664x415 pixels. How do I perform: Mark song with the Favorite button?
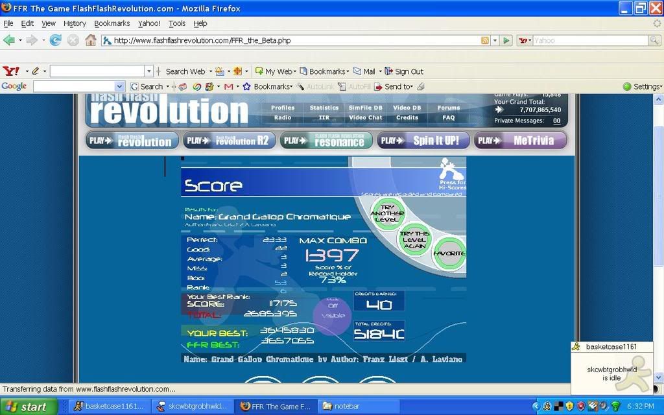click(449, 253)
